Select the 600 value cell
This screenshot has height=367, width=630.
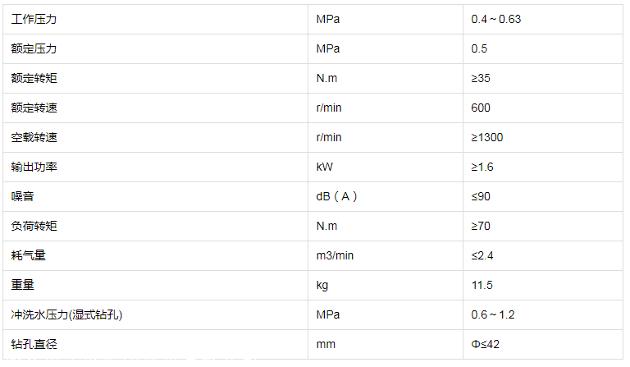pyautogui.click(x=481, y=108)
